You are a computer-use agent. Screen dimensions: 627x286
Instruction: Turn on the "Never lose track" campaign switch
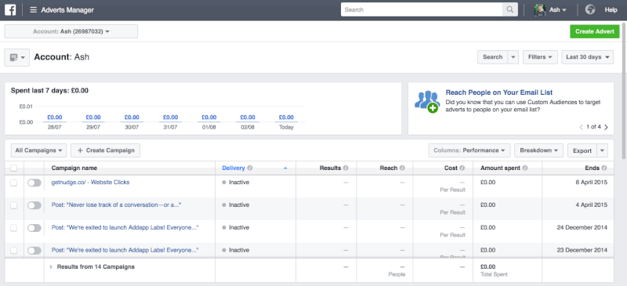(34, 205)
